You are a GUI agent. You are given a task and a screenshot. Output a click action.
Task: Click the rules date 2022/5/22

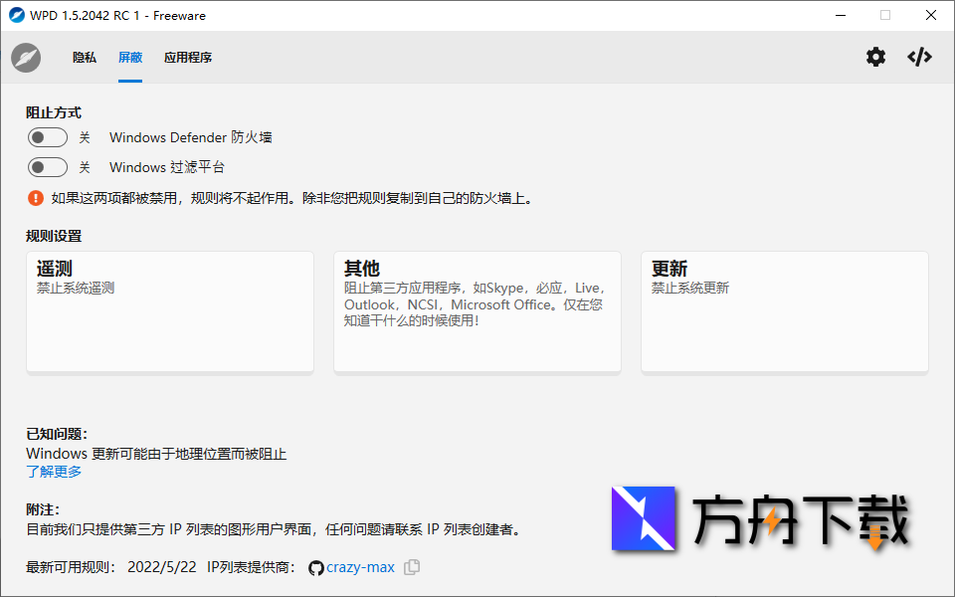click(162, 567)
